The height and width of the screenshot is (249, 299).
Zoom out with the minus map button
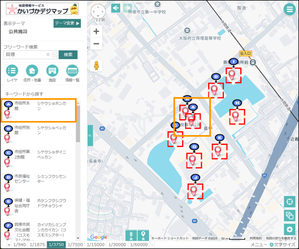[x=96, y=44]
